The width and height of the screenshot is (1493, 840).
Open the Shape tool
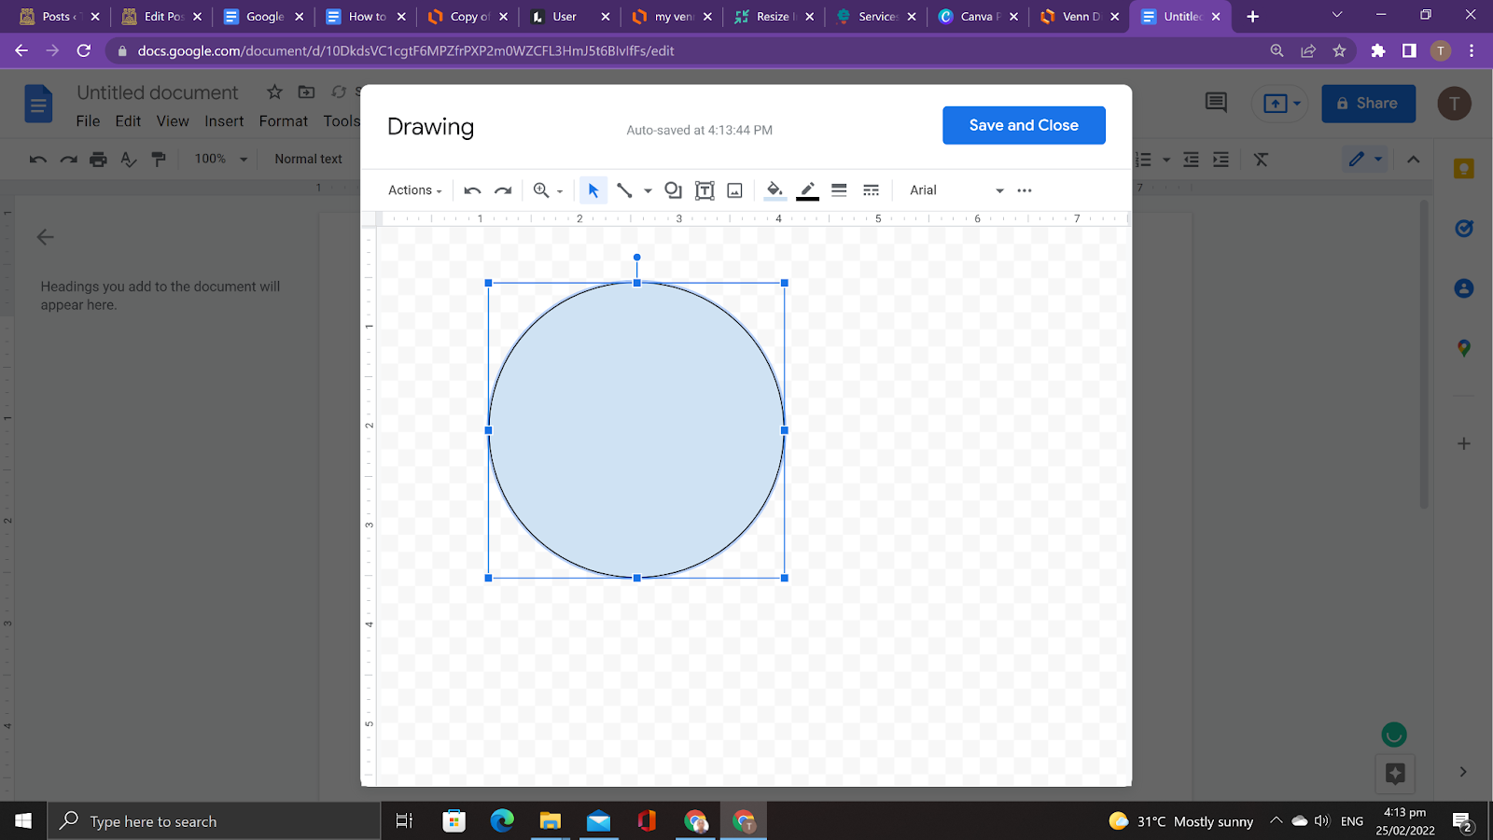[x=673, y=190]
